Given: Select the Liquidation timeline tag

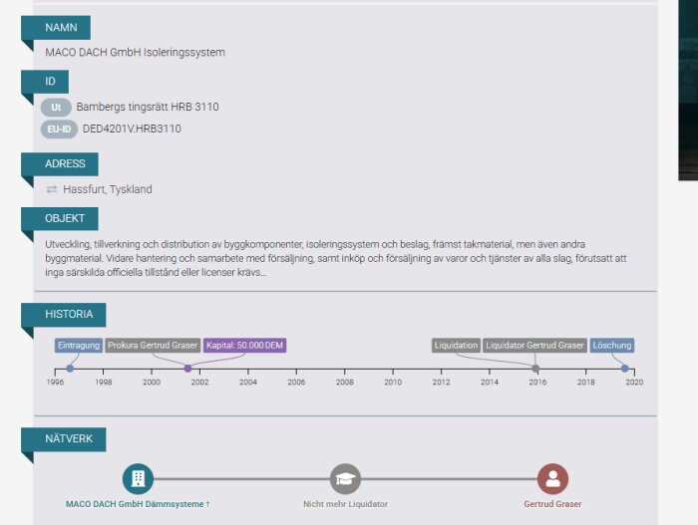Looking at the screenshot, I should pos(456,346).
